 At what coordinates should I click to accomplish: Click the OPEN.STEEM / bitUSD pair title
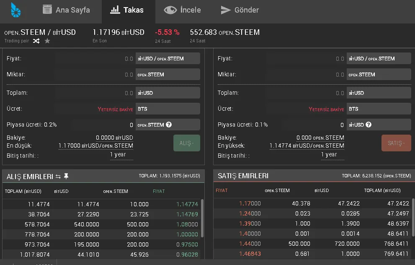(x=40, y=32)
